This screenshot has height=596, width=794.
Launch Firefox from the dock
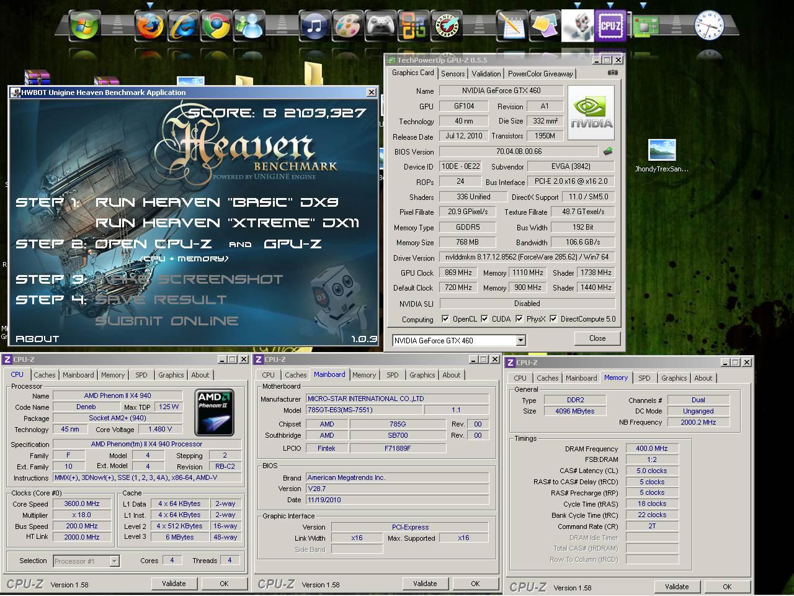[x=149, y=26]
